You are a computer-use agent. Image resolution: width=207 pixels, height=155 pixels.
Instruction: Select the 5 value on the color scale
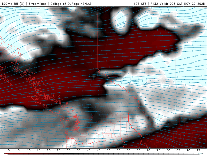tap(19, 150)
